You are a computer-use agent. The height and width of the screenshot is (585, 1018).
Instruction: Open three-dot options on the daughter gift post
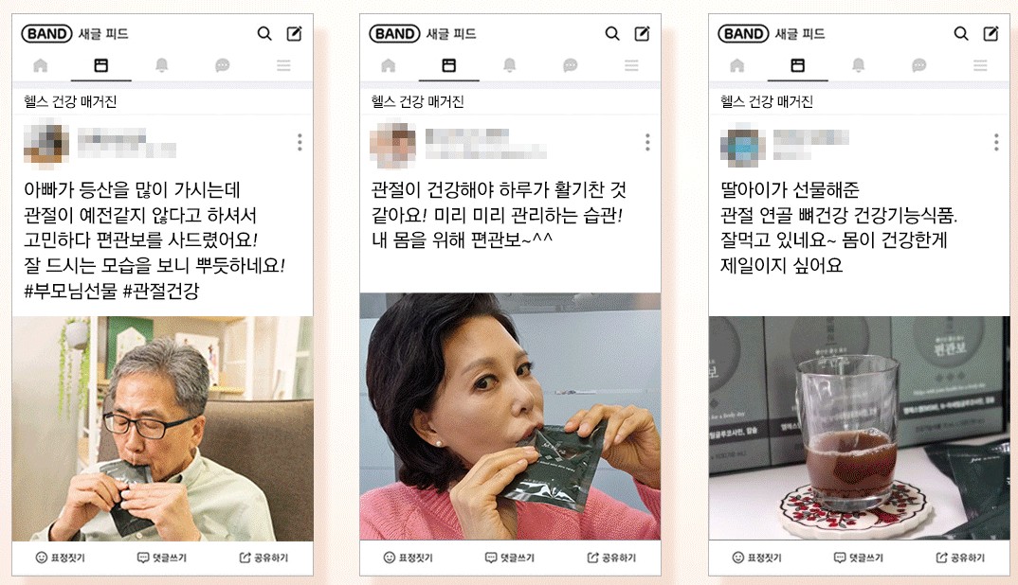point(996,143)
